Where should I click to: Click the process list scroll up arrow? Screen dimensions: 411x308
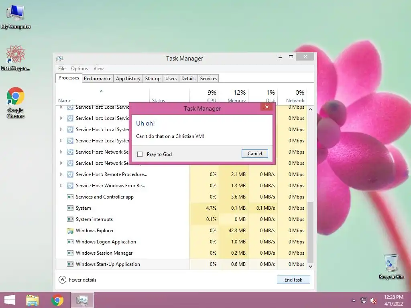[x=310, y=109]
